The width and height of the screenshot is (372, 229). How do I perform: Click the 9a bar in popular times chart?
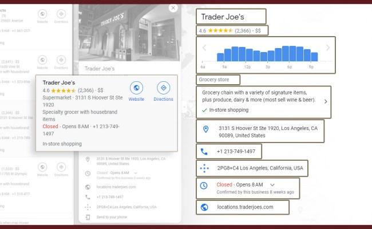228,55
